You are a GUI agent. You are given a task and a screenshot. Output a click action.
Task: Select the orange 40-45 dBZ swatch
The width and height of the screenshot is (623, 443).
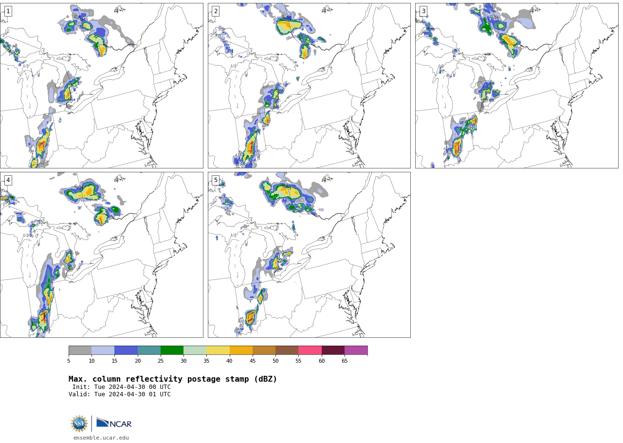[241, 351]
